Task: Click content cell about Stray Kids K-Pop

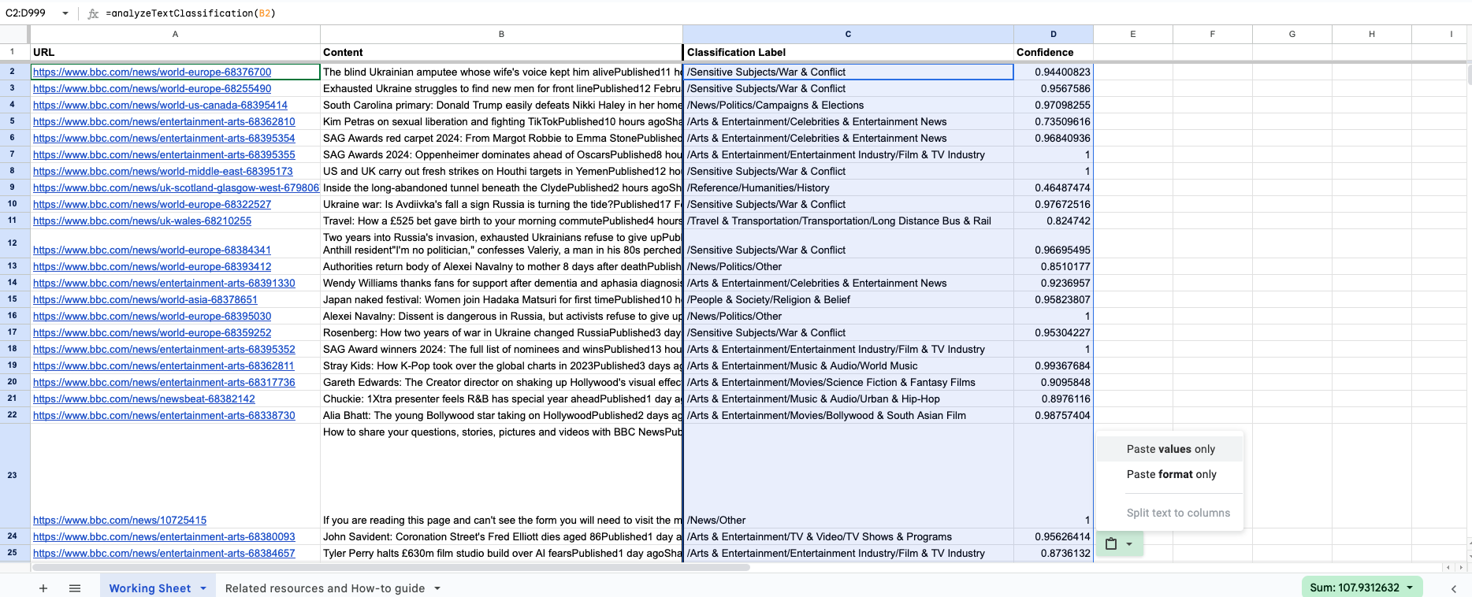Action: tap(501, 365)
